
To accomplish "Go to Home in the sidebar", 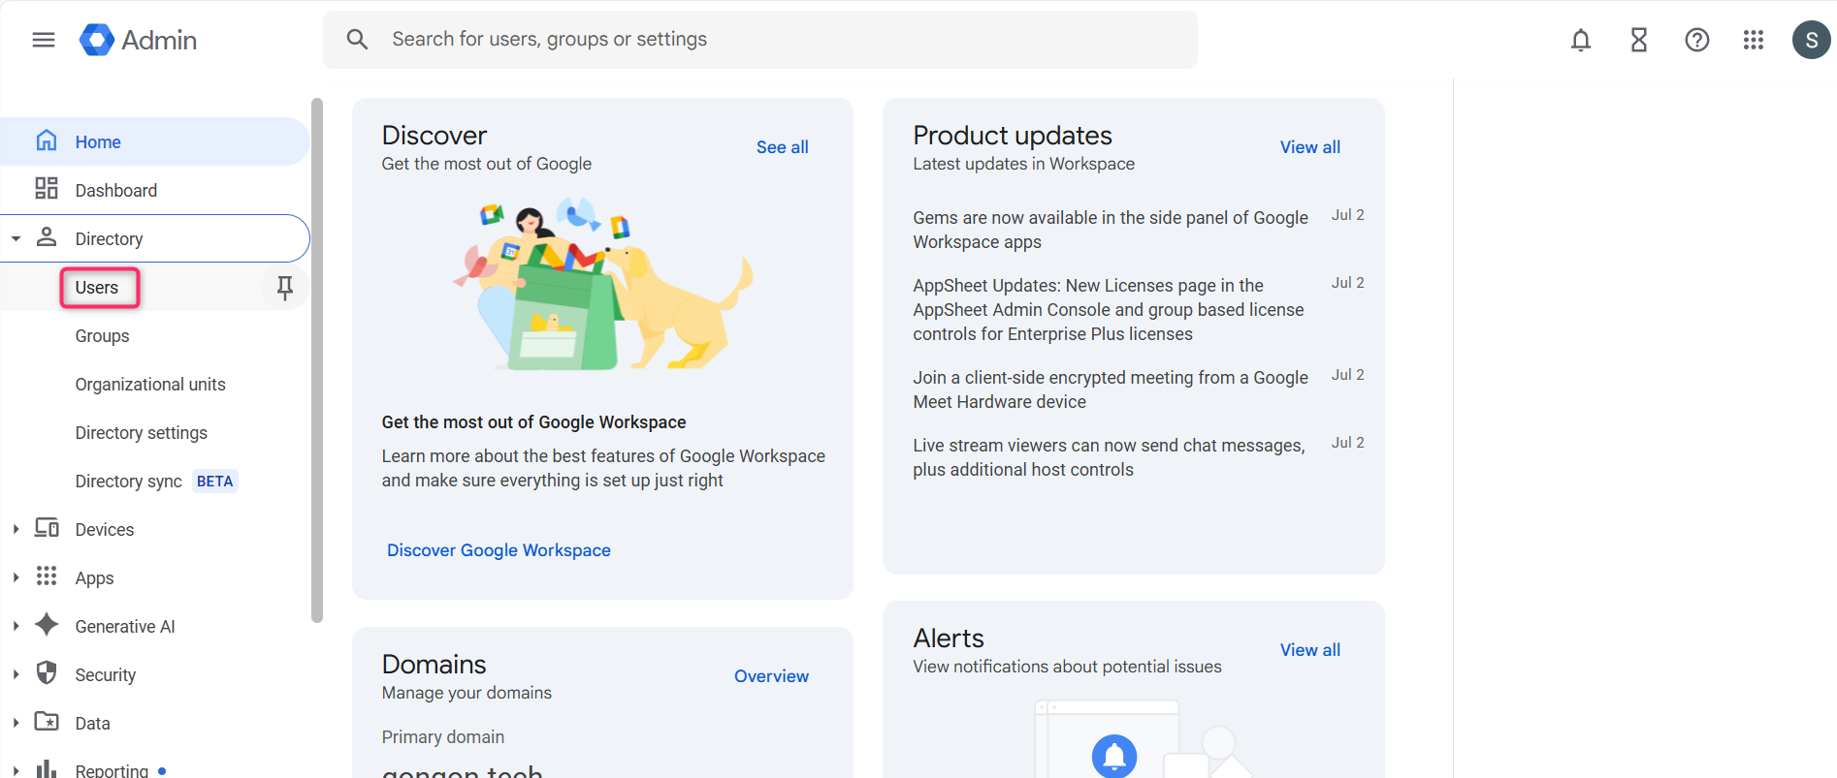I will point(155,141).
